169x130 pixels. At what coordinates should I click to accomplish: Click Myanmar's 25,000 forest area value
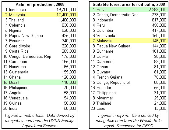(x=160, y=98)
